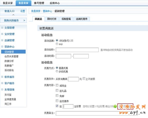Collapse the 营销中心 section
Viewport: 148px width, 118px height.
[x=2, y=47]
